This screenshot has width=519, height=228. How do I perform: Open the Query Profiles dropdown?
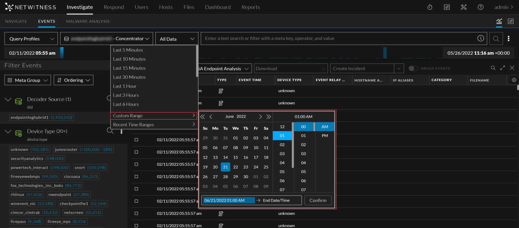click(x=31, y=39)
